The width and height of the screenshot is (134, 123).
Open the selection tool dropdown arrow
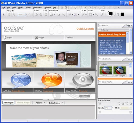[x=93, y=15]
